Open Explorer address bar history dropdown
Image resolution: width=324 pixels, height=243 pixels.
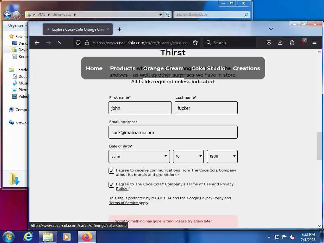[x=160, y=15]
